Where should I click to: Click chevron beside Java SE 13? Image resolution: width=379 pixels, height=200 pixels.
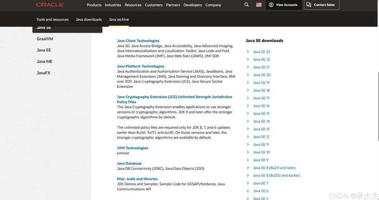click(248, 129)
